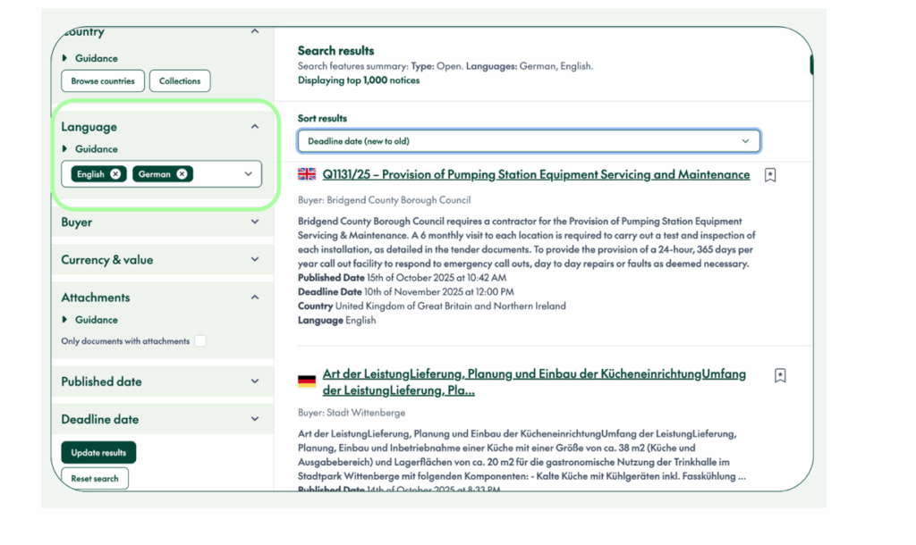
Task: Collapse the Attachments filter section
Action: (x=254, y=298)
